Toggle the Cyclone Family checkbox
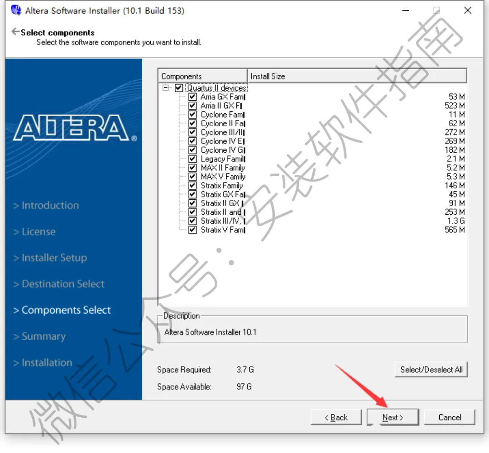The height and width of the screenshot is (453, 489). coord(192,114)
